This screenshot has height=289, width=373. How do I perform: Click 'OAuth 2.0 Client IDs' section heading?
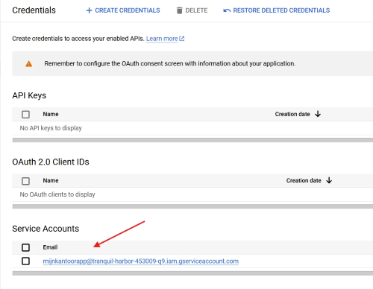coord(51,162)
